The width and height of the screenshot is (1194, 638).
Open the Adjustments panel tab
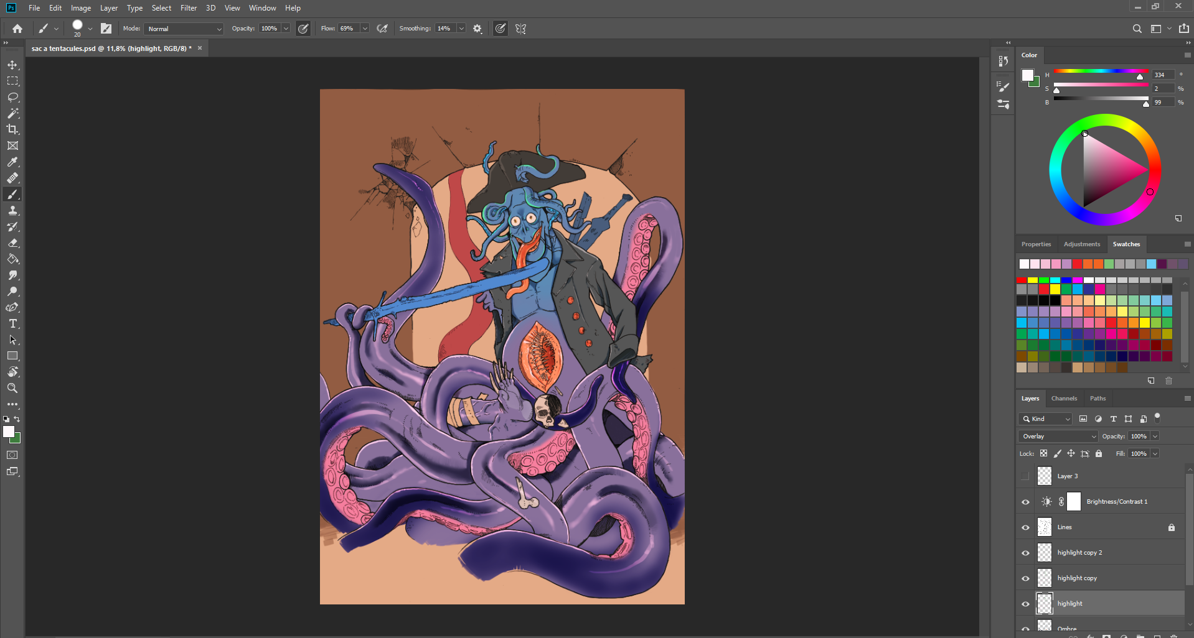click(1081, 244)
